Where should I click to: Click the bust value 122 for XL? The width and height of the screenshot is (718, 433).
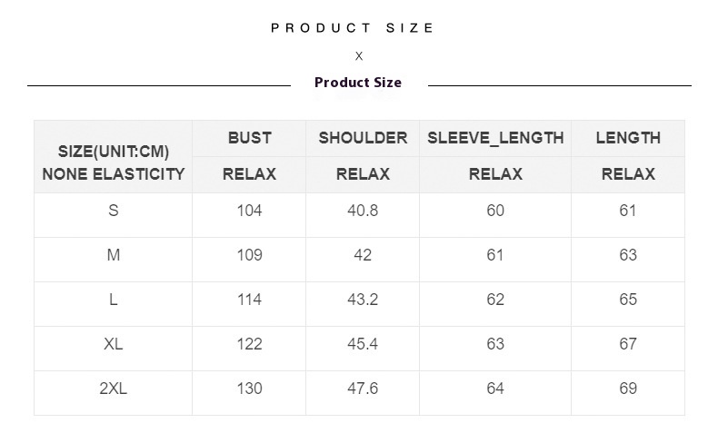[x=250, y=344]
